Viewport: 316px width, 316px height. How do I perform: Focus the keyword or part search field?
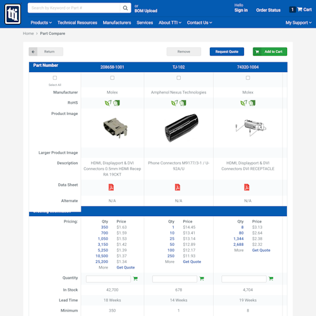coord(74,8)
